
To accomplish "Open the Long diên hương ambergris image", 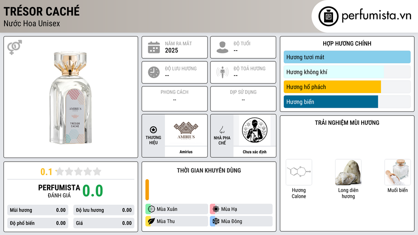I will (x=348, y=172).
